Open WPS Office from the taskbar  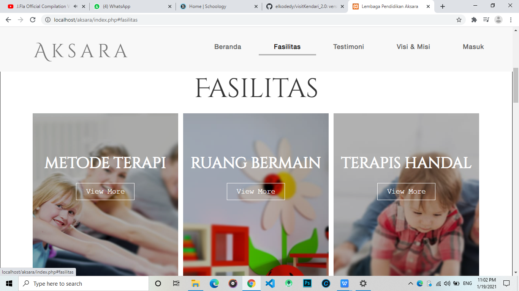point(344,283)
